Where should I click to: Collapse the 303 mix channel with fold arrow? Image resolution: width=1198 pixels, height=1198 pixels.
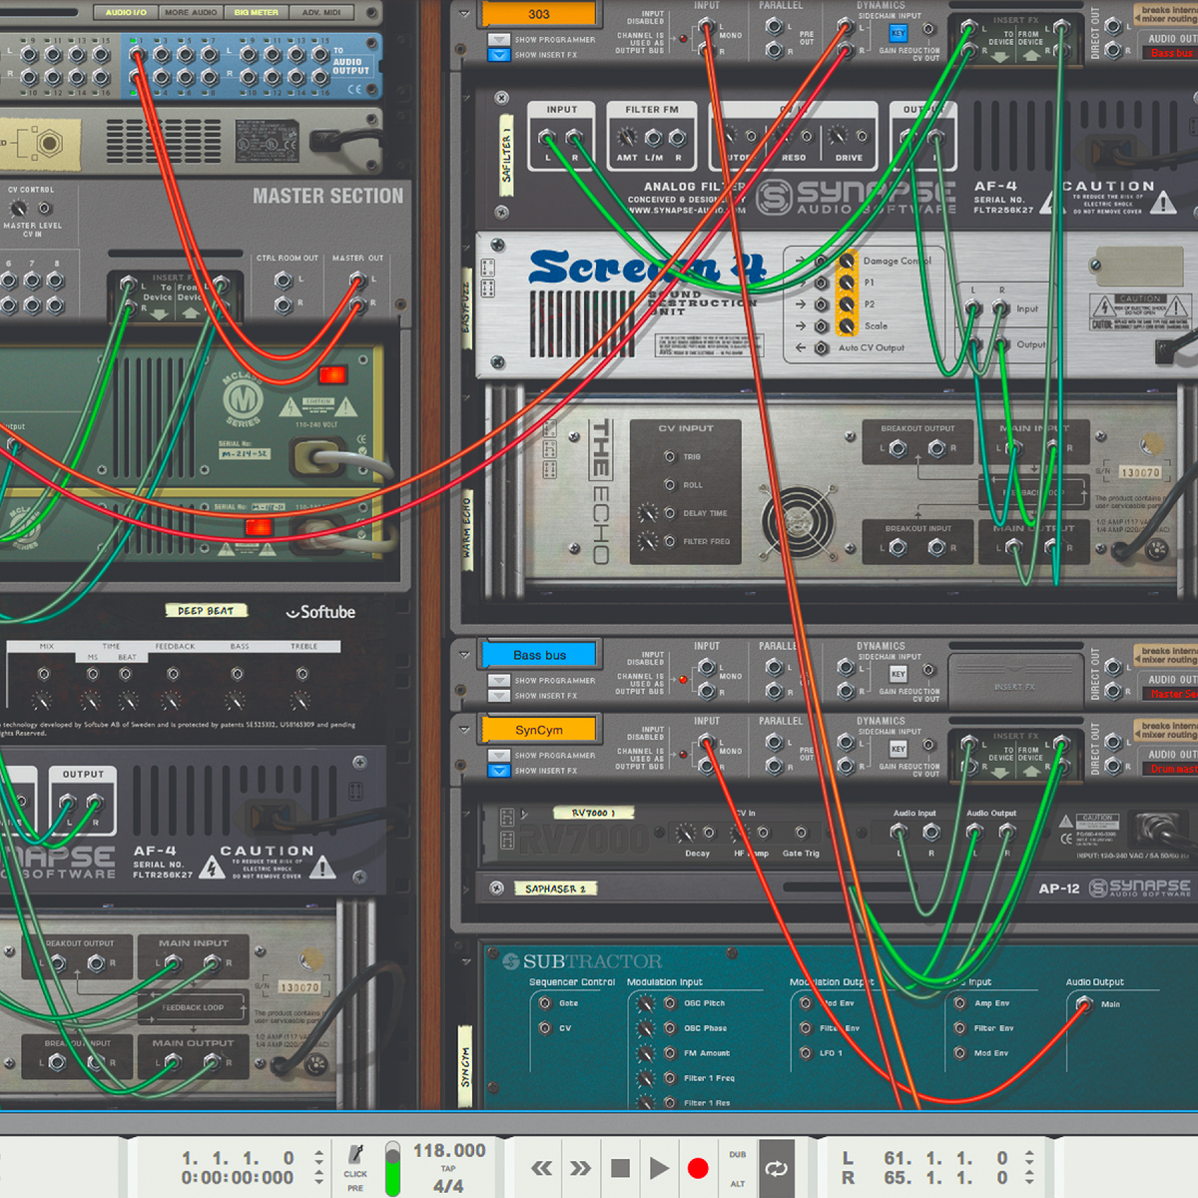click(x=464, y=14)
